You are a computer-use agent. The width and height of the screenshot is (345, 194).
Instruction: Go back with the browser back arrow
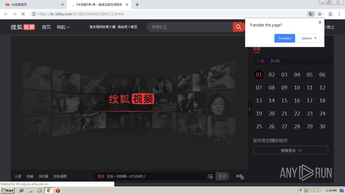tap(6, 14)
